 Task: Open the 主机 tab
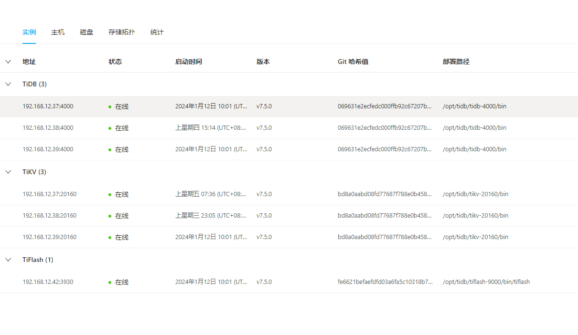click(58, 32)
